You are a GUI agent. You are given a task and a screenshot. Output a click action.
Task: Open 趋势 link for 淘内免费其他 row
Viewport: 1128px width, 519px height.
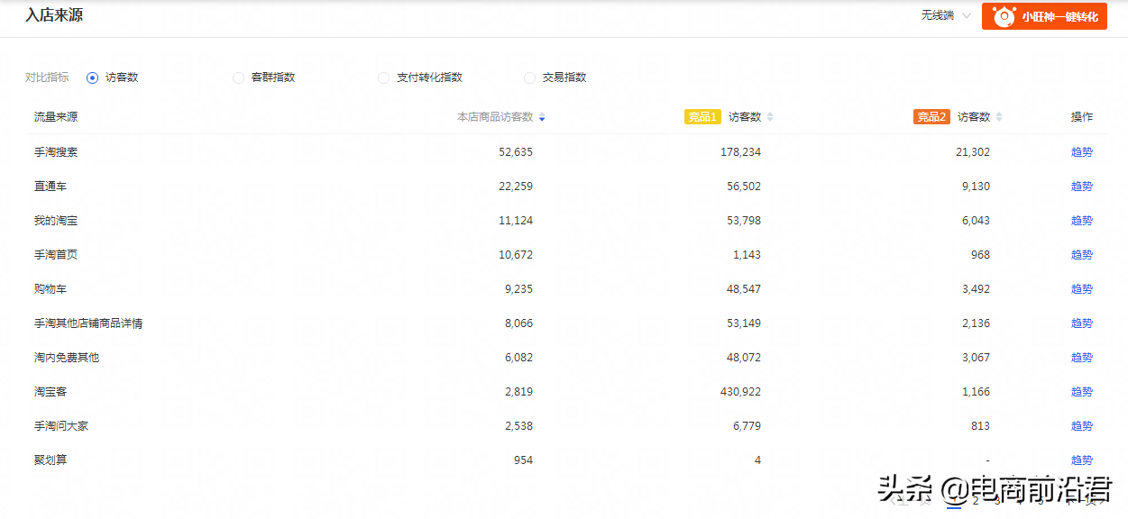pos(1082,358)
